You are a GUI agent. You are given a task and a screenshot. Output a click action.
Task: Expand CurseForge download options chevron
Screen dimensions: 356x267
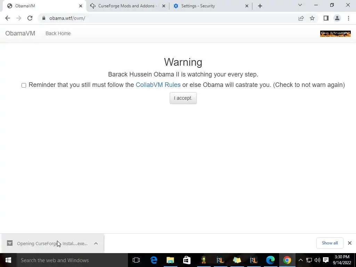[96, 243]
